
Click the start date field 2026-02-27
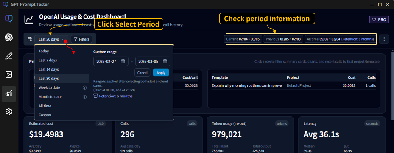tap(111, 61)
